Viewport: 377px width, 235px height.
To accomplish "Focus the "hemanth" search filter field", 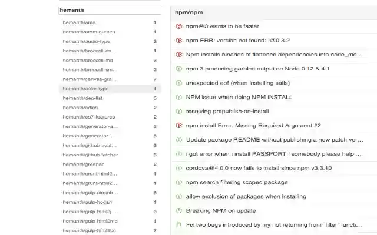I will tap(110, 10).
